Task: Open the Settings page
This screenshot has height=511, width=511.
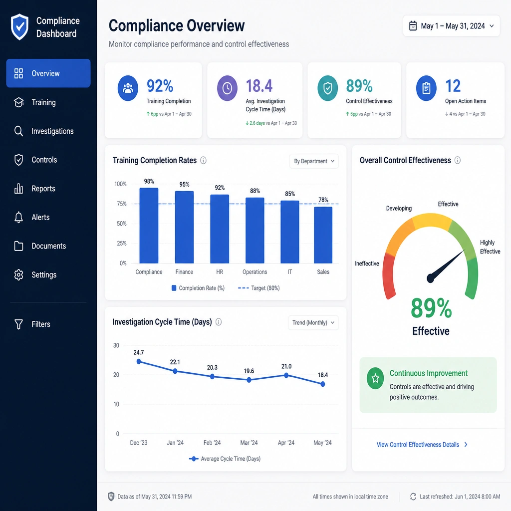Action: click(48, 275)
